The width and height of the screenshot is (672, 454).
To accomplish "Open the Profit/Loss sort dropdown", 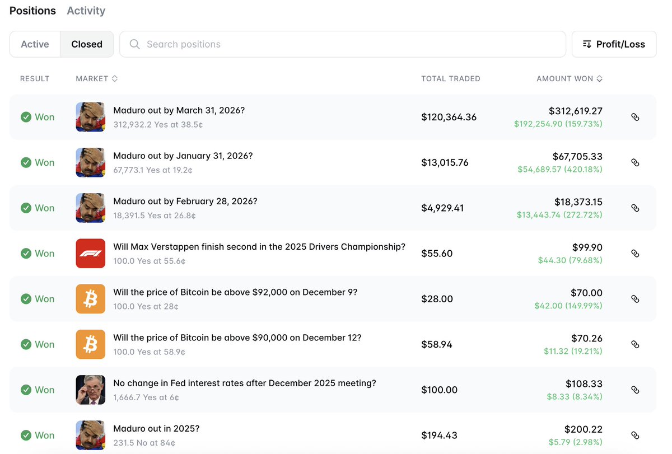I will click(x=614, y=44).
